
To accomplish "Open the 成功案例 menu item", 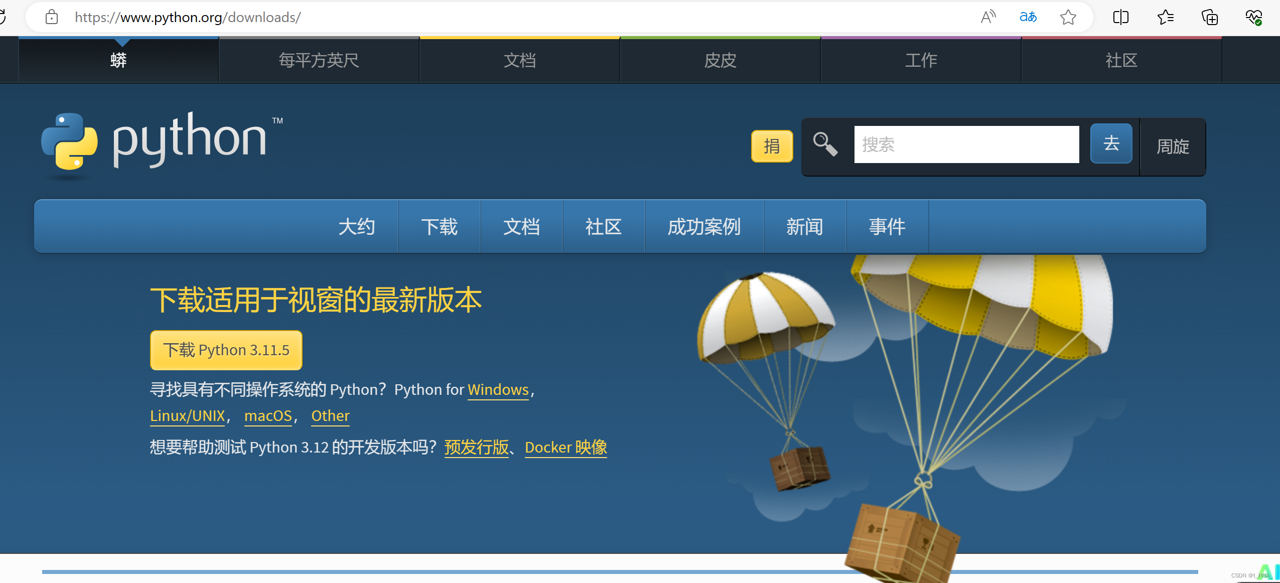I will pos(704,227).
